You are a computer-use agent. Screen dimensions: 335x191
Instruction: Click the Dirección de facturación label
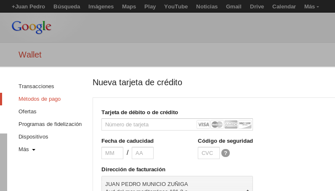click(133, 170)
